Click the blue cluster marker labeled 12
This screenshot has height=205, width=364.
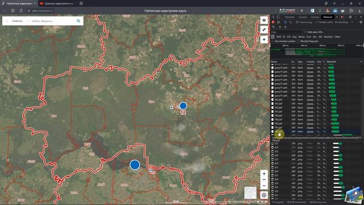pos(183,106)
